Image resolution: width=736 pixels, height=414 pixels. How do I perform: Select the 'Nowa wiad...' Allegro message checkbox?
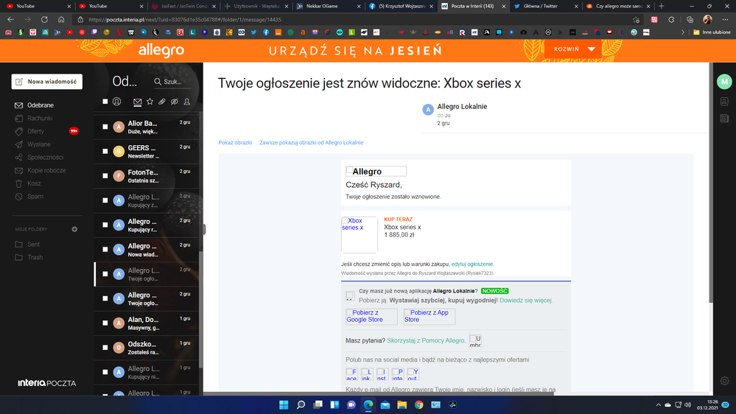[x=105, y=249]
